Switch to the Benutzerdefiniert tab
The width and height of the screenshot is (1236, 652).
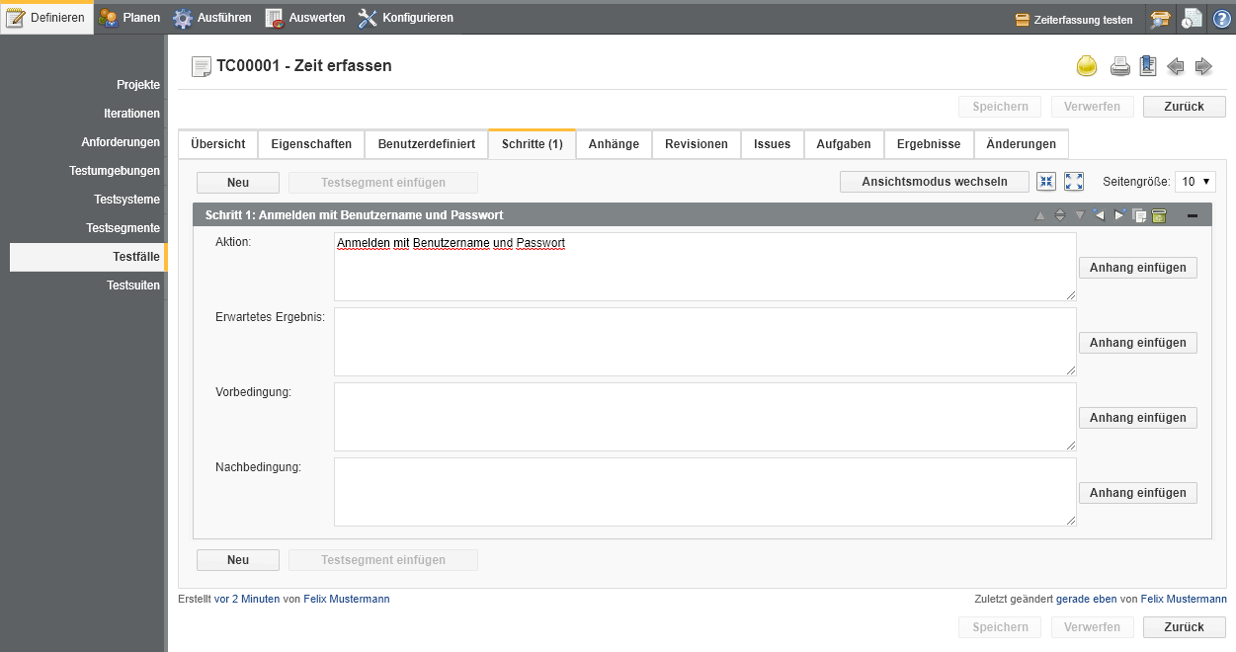click(427, 144)
